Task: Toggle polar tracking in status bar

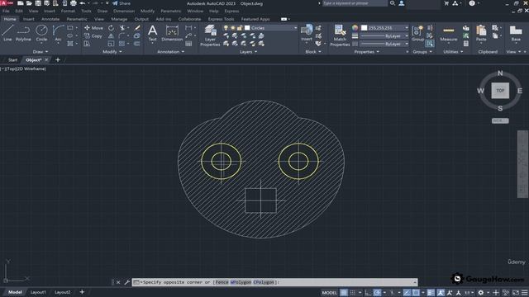Action: (x=377, y=293)
